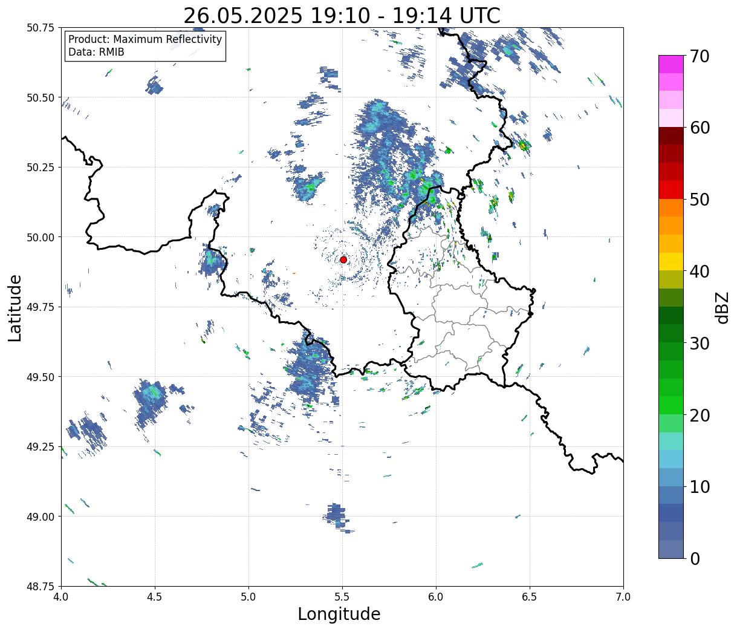737x629 pixels.
Task: Click the 20 value on colorbar
Action: point(700,415)
